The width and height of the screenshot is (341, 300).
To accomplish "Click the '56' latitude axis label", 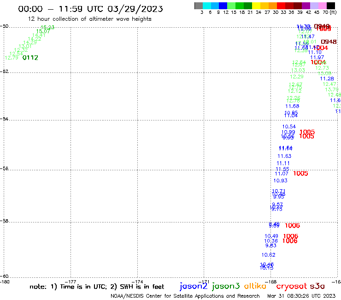I will pos(4,168).
